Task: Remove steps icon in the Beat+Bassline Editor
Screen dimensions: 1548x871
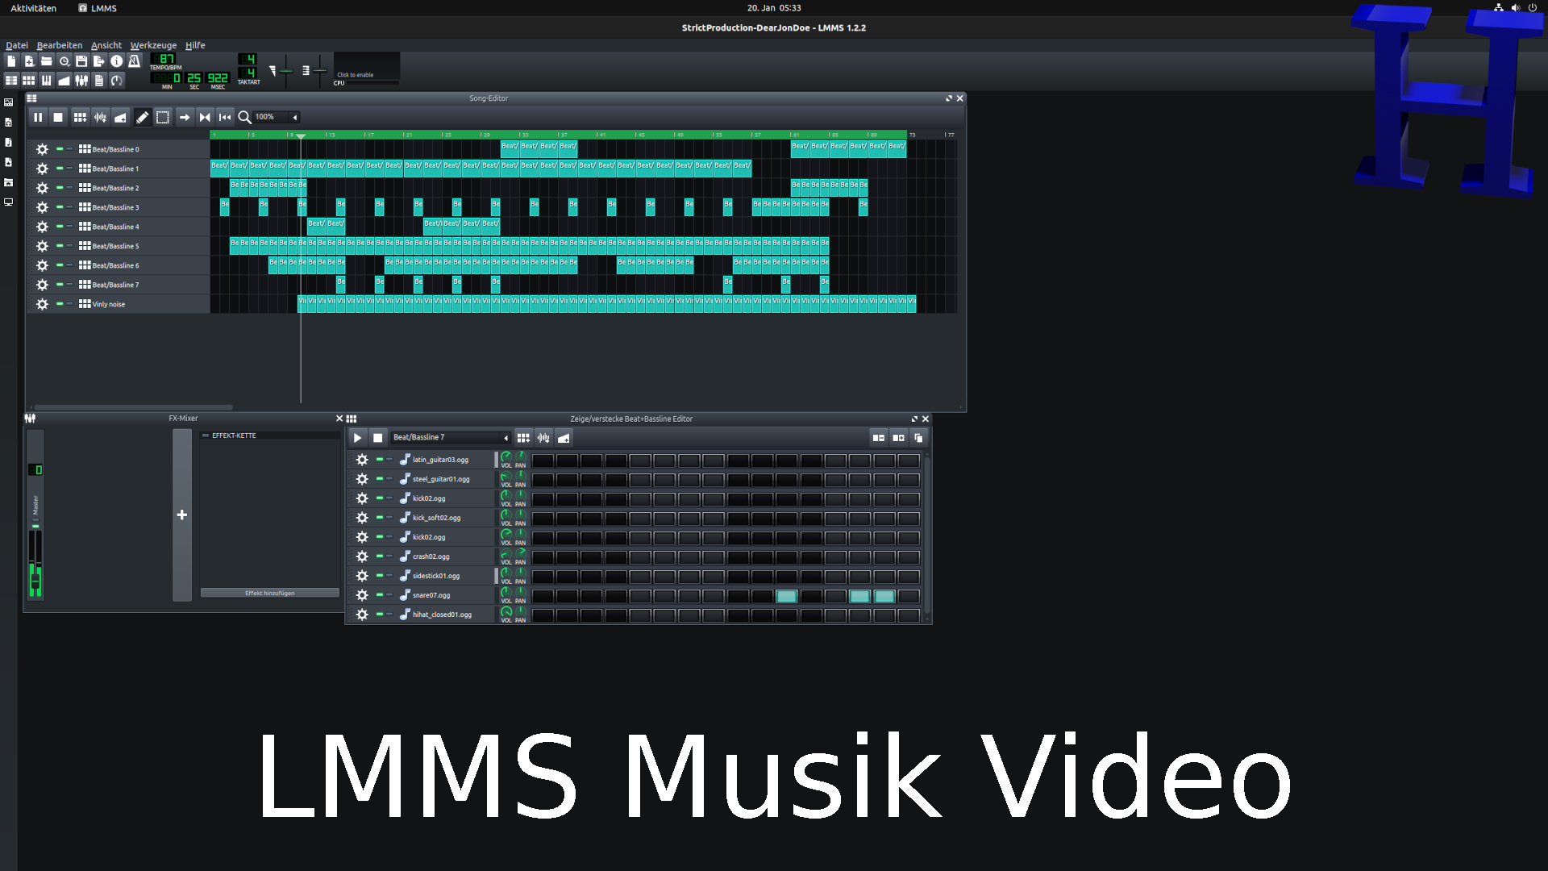Action: pos(879,438)
